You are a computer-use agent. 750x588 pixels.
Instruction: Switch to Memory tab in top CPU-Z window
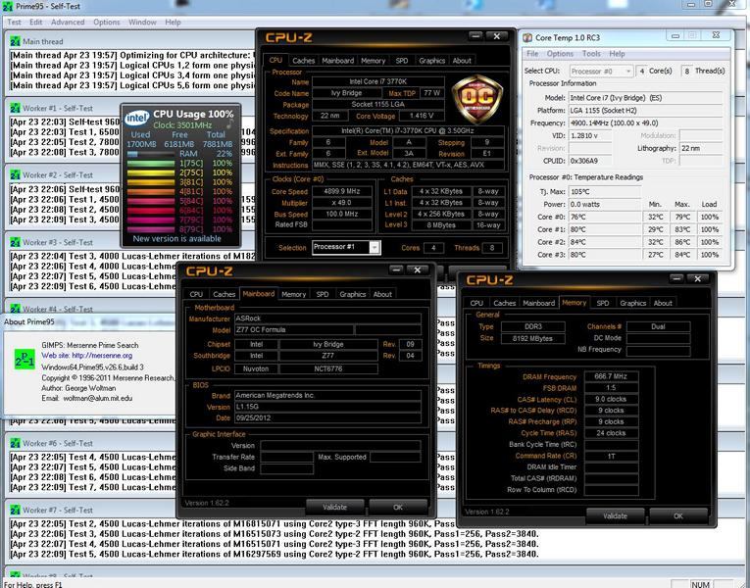pos(373,61)
